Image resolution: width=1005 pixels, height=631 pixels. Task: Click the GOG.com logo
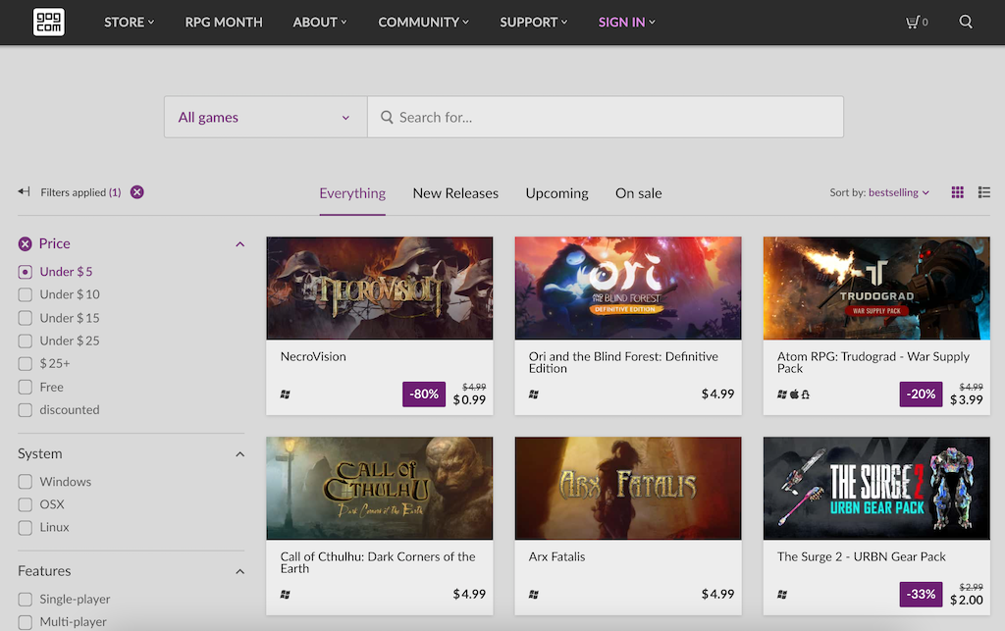tap(49, 22)
